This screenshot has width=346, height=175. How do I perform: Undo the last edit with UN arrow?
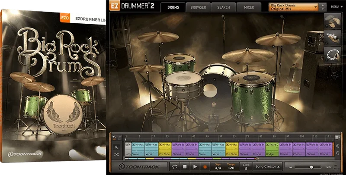coord(114,137)
